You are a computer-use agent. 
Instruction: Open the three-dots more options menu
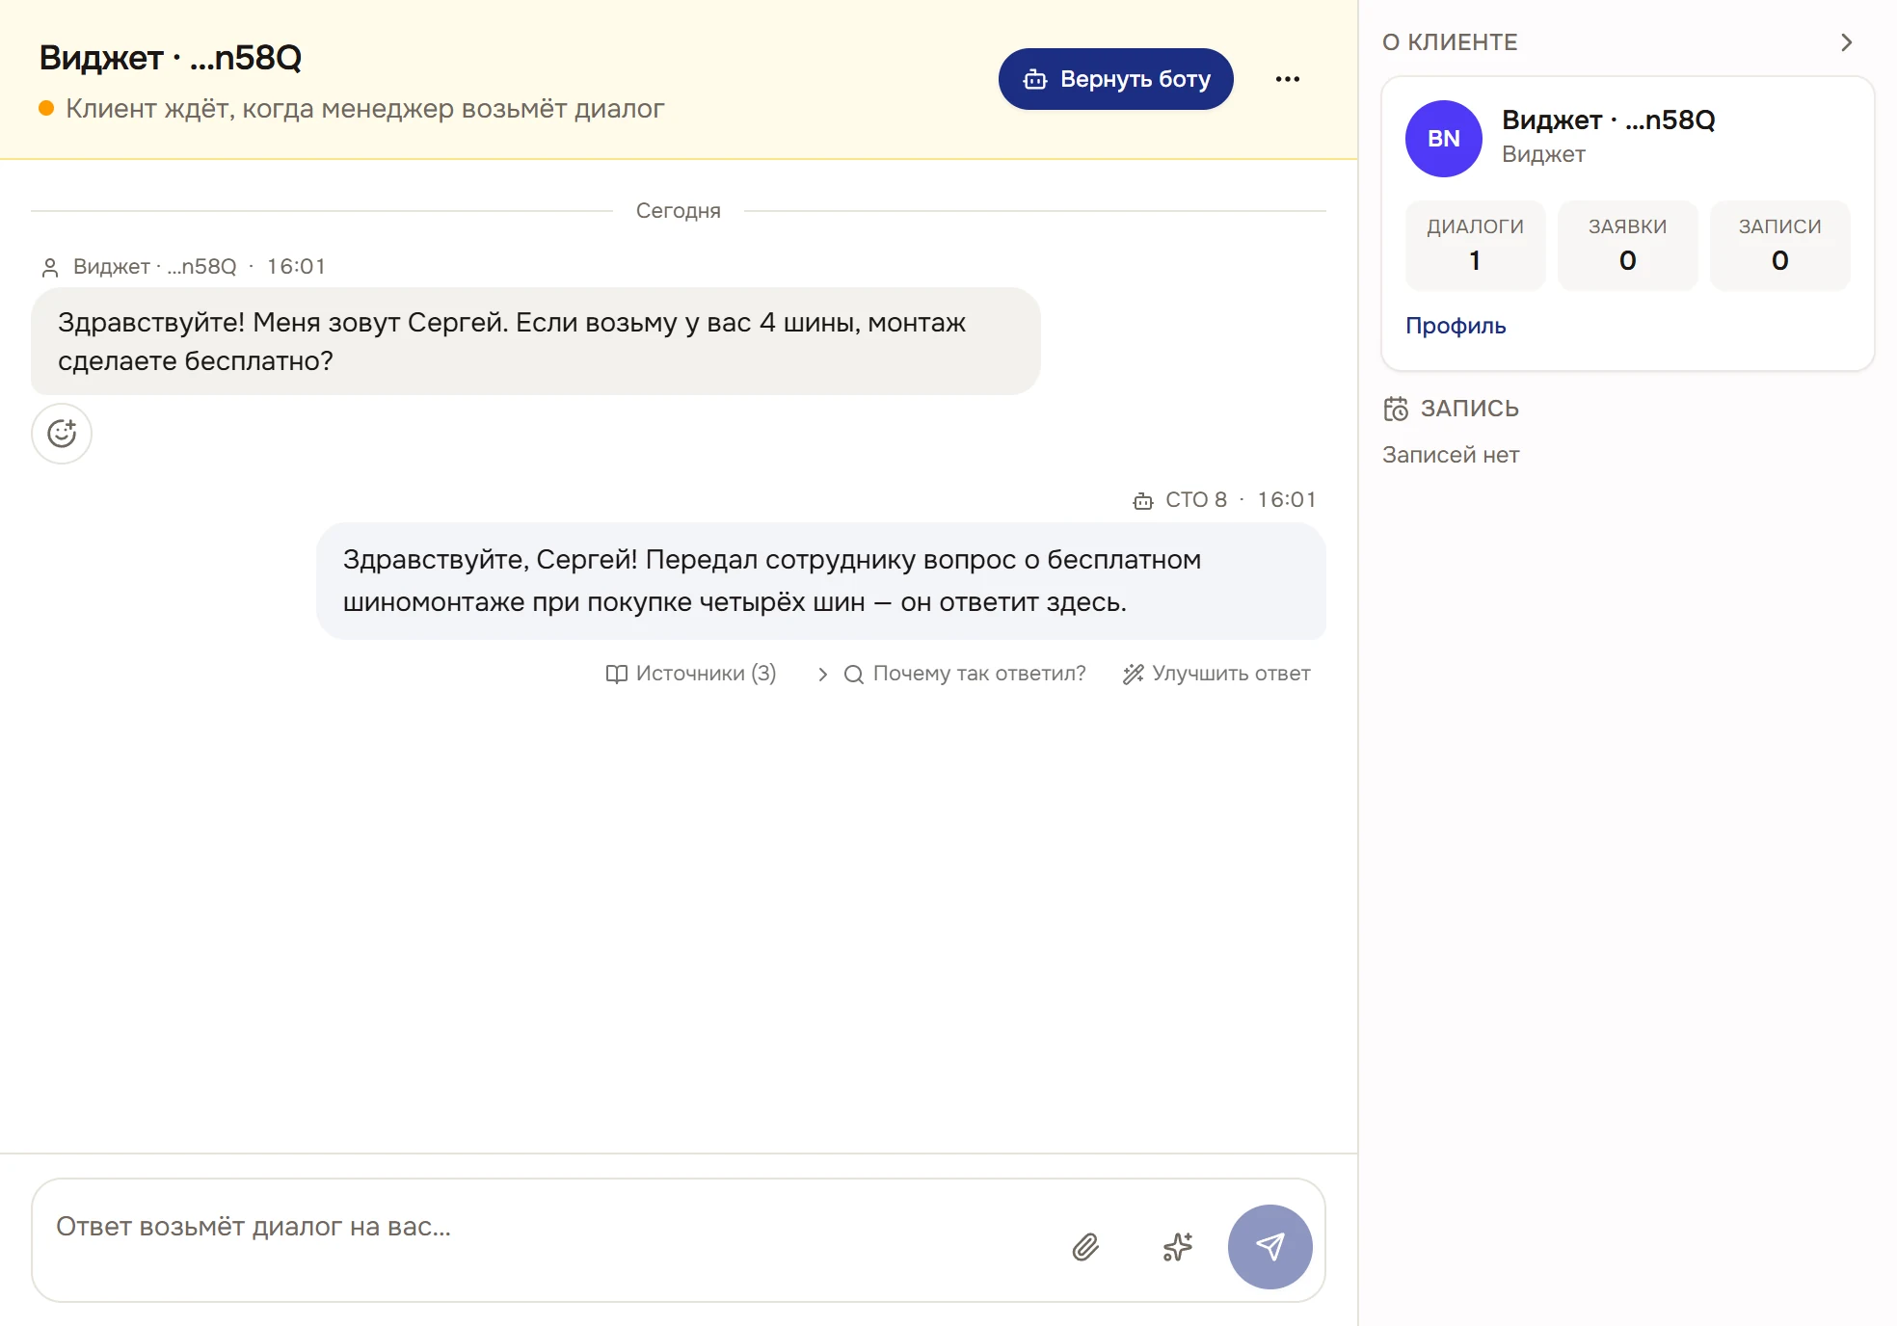tap(1288, 79)
